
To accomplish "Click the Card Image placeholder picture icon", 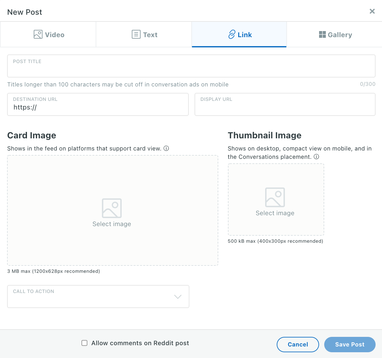I will (x=112, y=208).
